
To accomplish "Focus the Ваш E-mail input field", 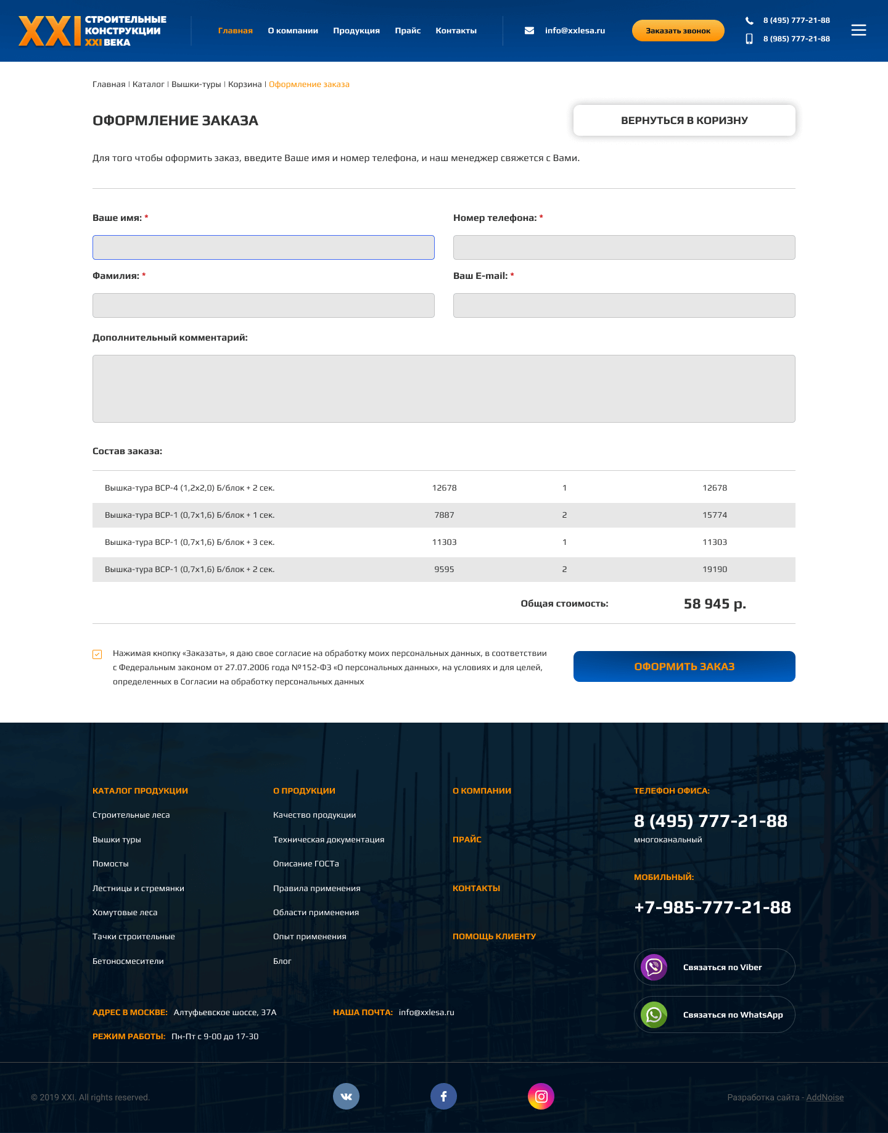I will [624, 305].
